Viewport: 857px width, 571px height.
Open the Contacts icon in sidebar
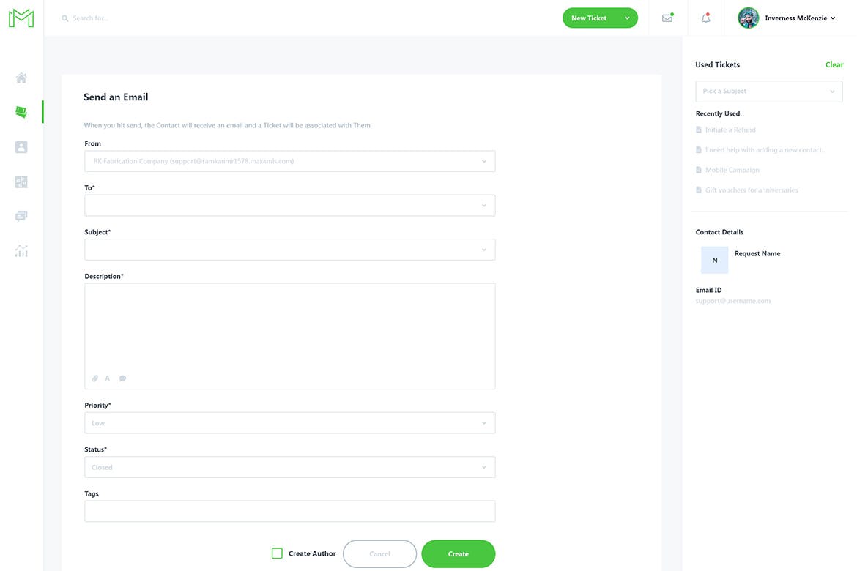pos(21,147)
